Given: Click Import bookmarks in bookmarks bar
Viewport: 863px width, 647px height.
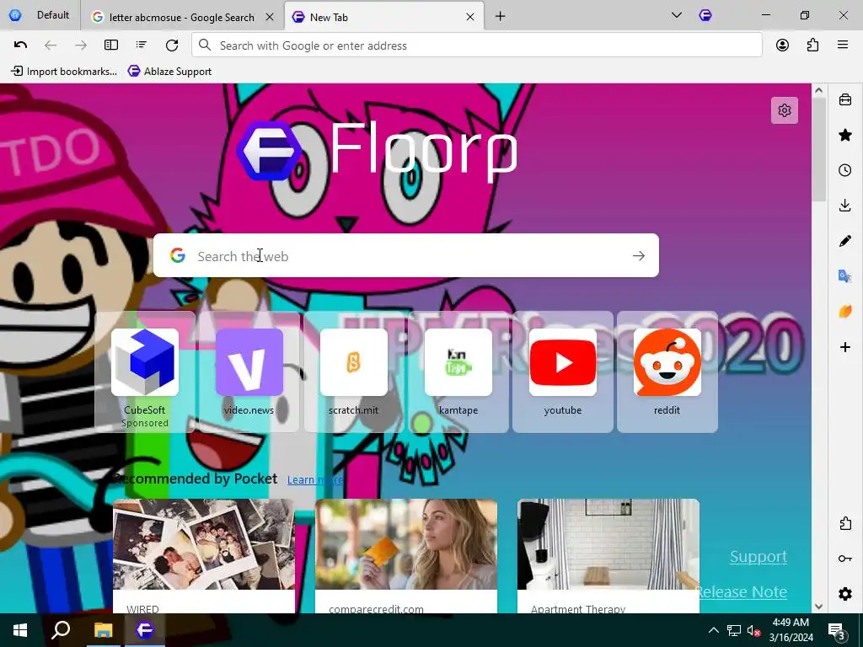Looking at the screenshot, I should pyautogui.click(x=64, y=72).
